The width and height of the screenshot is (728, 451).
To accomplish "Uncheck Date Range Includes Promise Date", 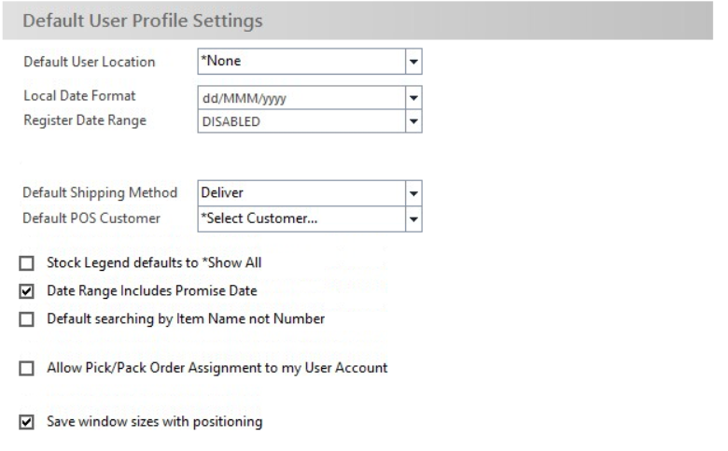I will (26, 291).
